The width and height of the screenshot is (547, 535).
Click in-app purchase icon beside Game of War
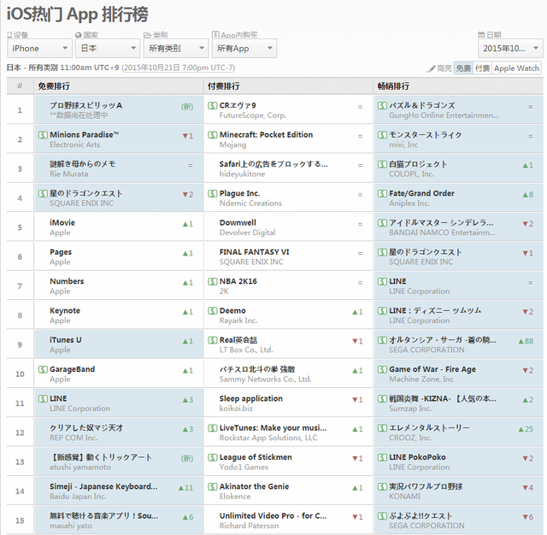pos(382,369)
